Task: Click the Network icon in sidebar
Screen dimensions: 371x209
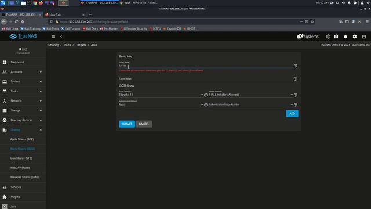Action: (5, 101)
